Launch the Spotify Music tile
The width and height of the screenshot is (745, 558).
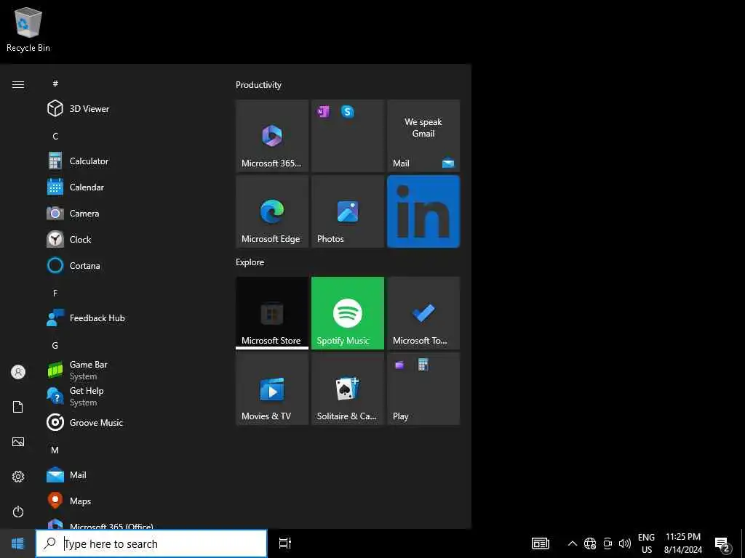click(x=348, y=313)
